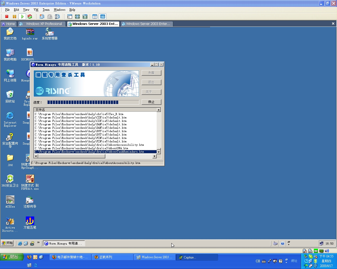Switch to the Home tab
The image size is (337, 269).
[x=8, y=24]
